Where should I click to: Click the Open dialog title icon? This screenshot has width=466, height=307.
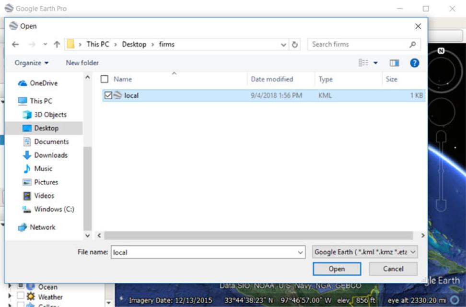point(13,26)
